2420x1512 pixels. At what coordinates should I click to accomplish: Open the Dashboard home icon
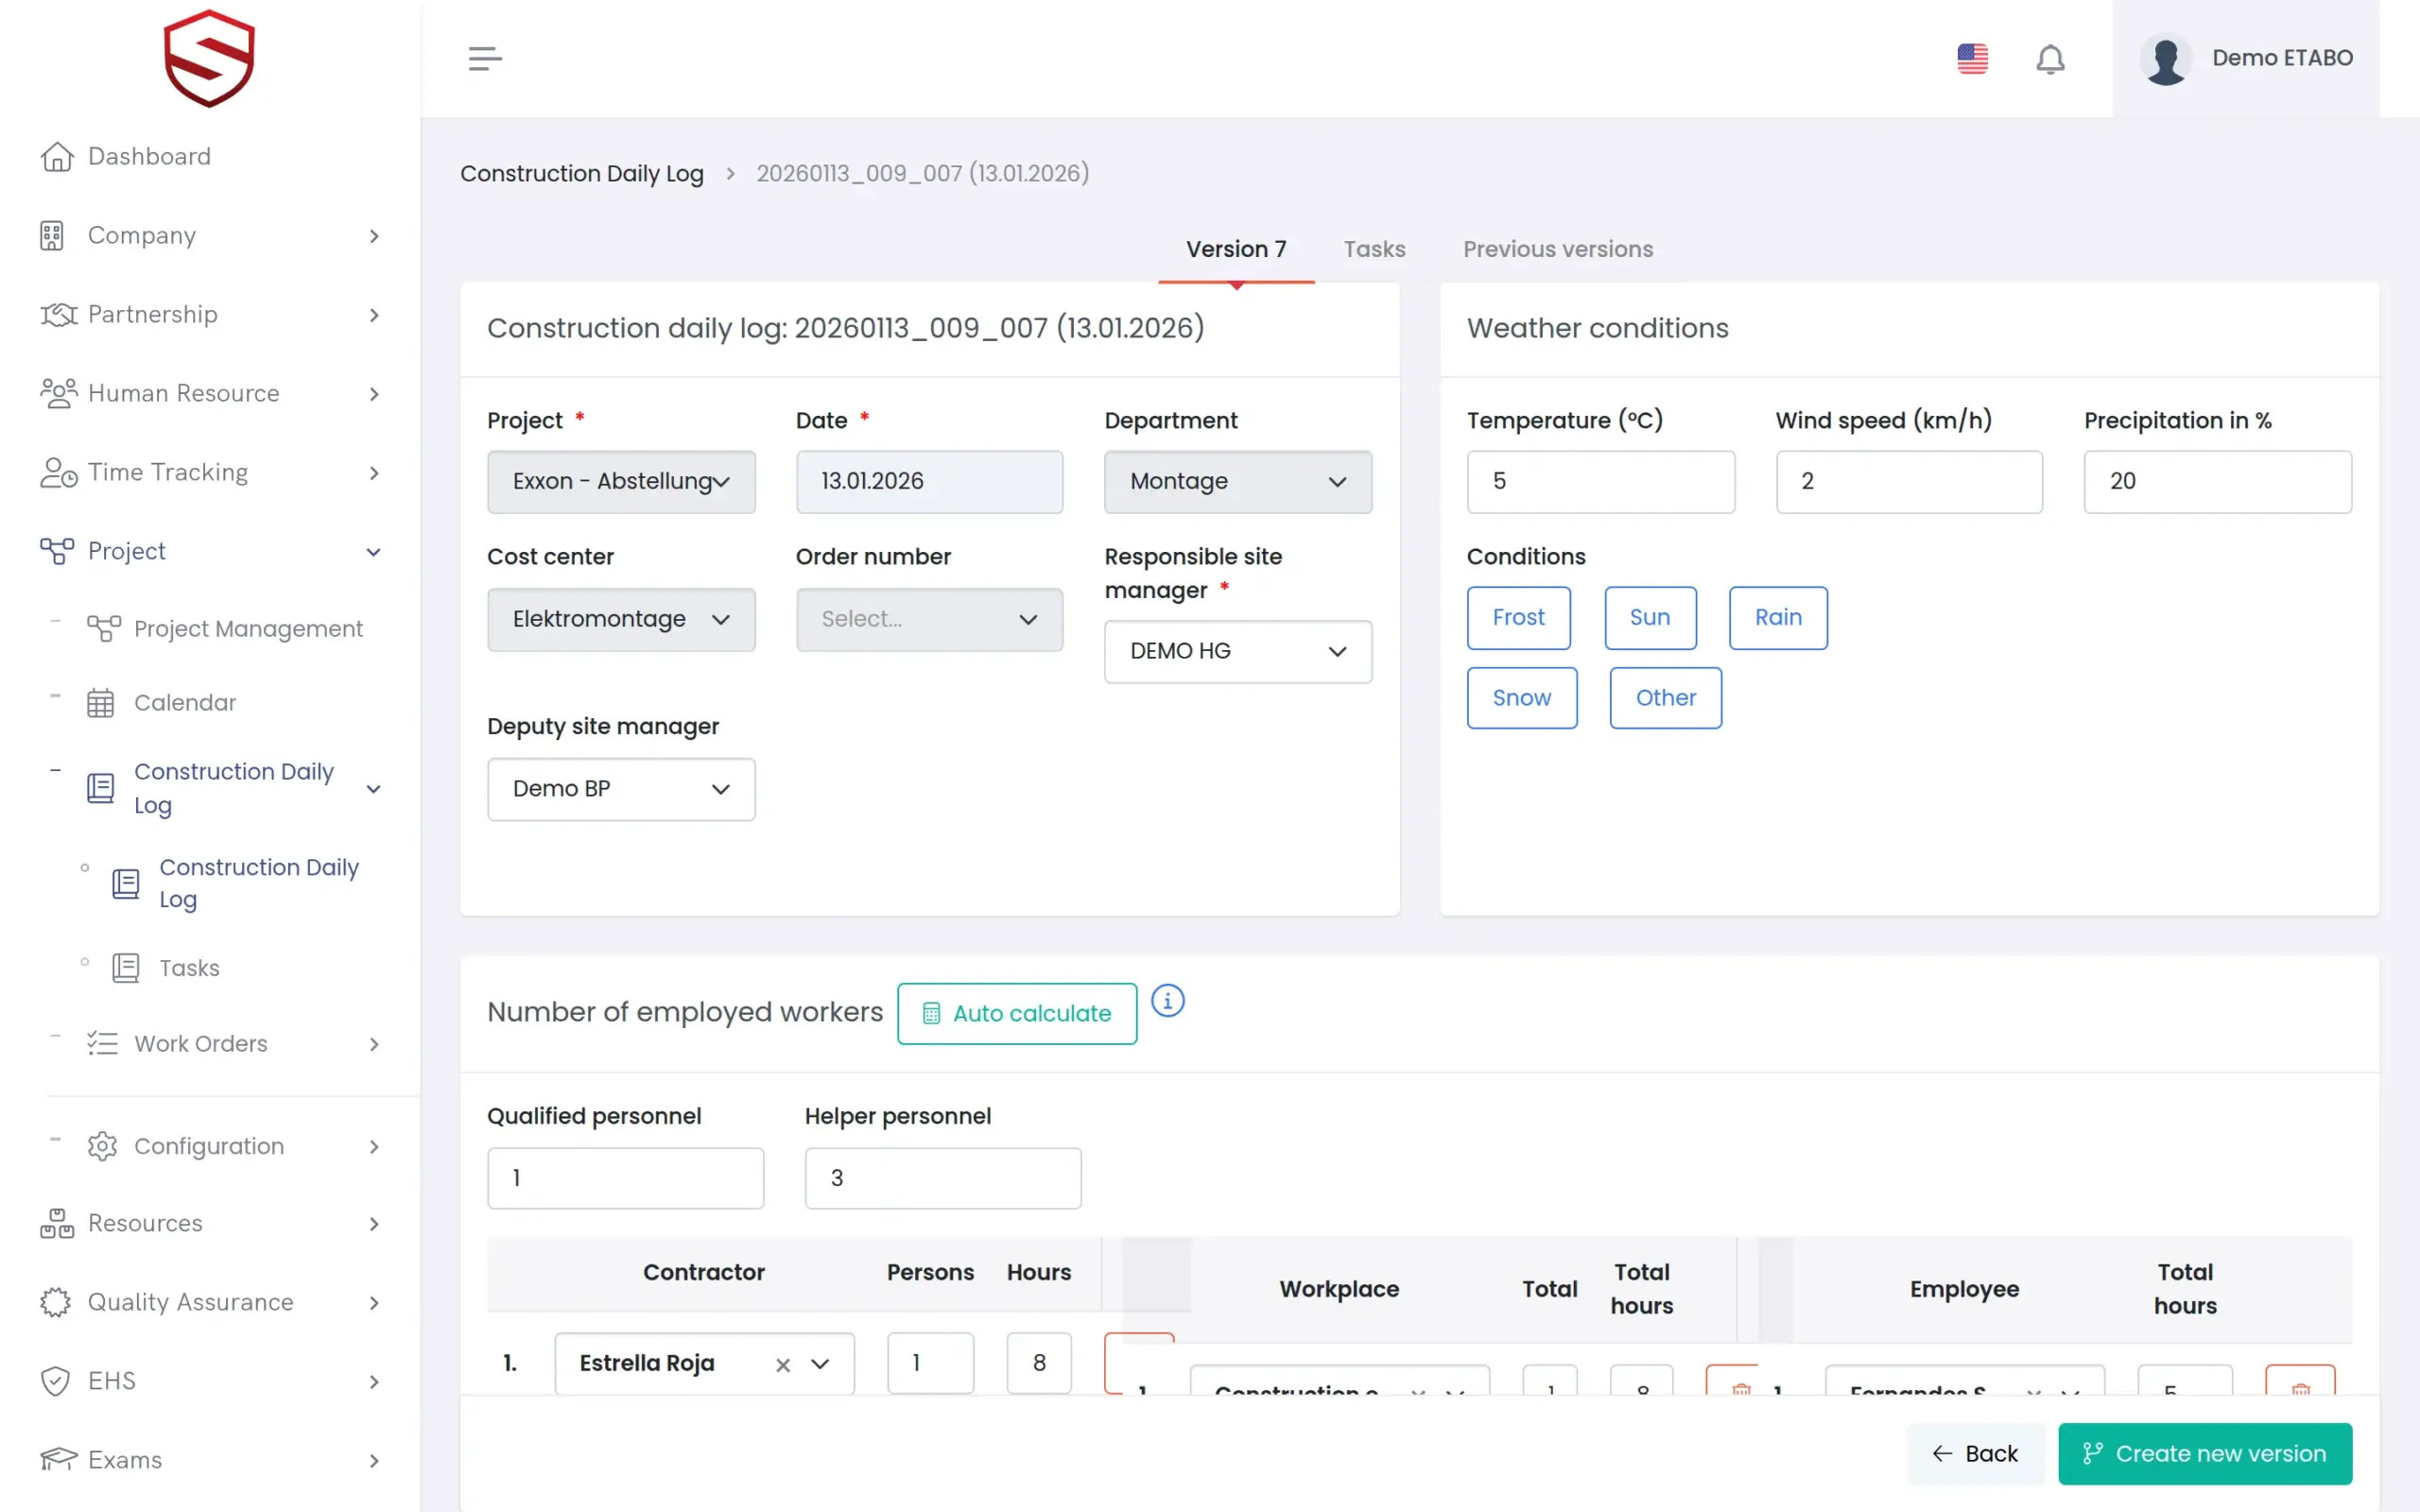pos(57,157)
